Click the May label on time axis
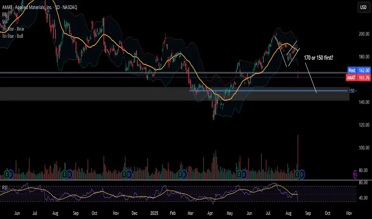This screenshot has height=219, width=372. [230, 213]
